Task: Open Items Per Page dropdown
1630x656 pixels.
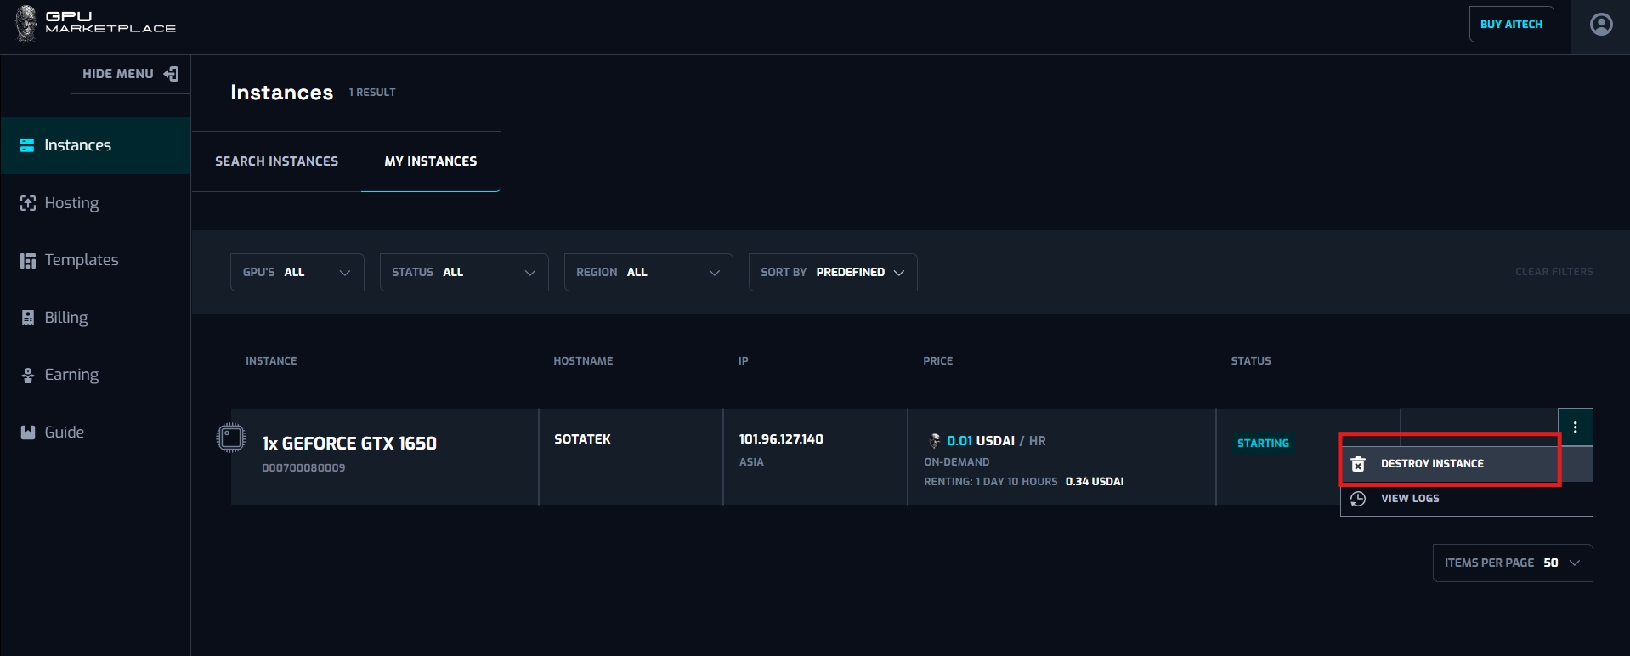Action: (x=1512, y=563)
